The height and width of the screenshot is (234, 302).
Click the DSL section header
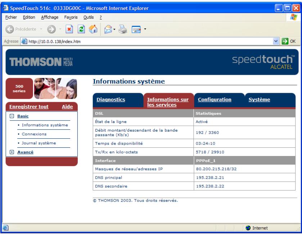coord(99,114)
